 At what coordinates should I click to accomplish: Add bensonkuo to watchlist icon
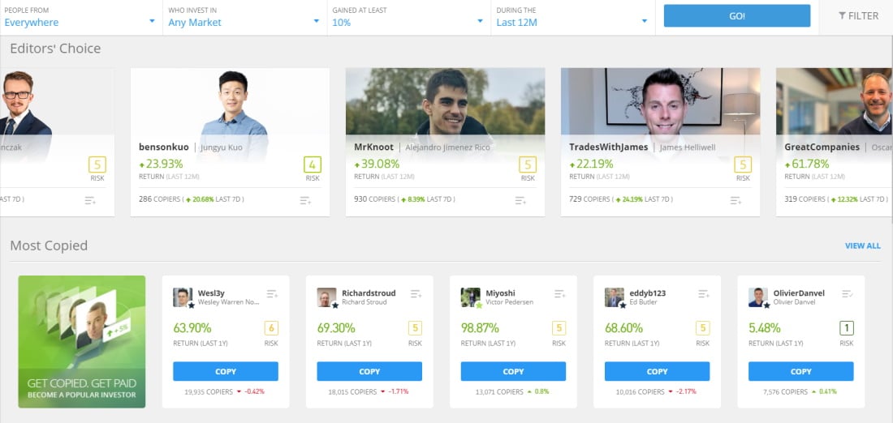point(305,200)
